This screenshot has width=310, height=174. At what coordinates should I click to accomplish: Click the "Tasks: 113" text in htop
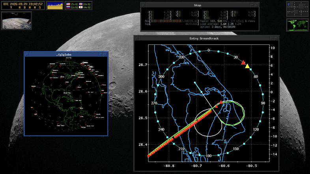(x=208, y=21)
